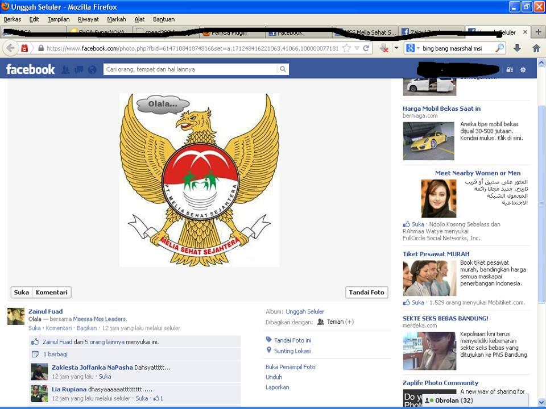
Task: Open Moessa Mss Leaders link
Action: tap(100, 319)
